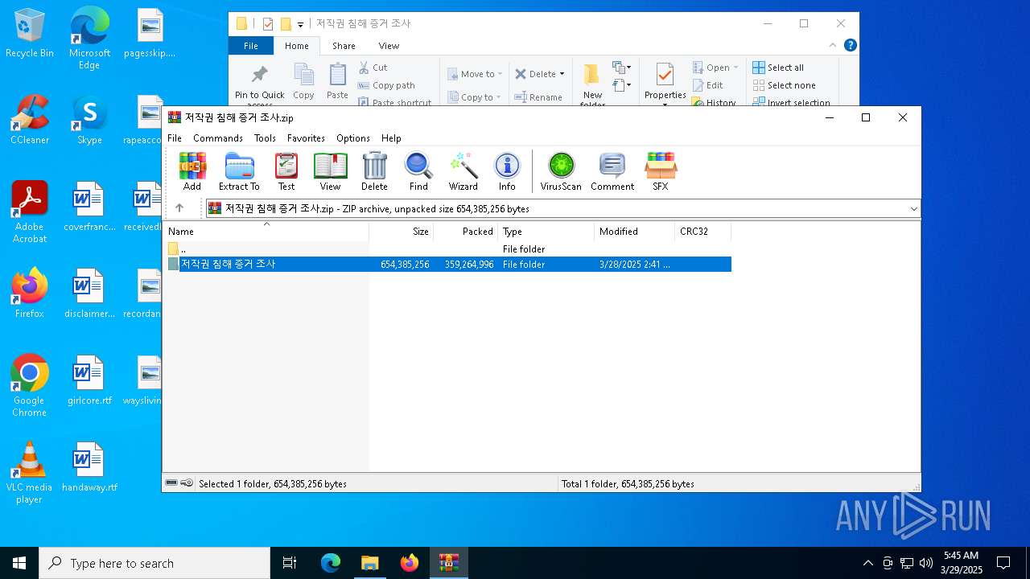1030x579 pixels.
Task: Click the taskbar search box
Action: point(154,563)
